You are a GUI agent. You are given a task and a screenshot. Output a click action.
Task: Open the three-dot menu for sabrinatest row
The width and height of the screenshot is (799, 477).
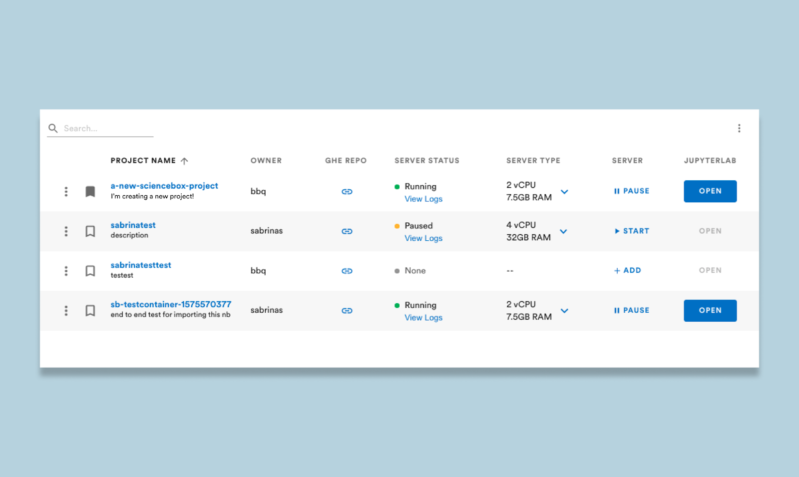point(66,231)
